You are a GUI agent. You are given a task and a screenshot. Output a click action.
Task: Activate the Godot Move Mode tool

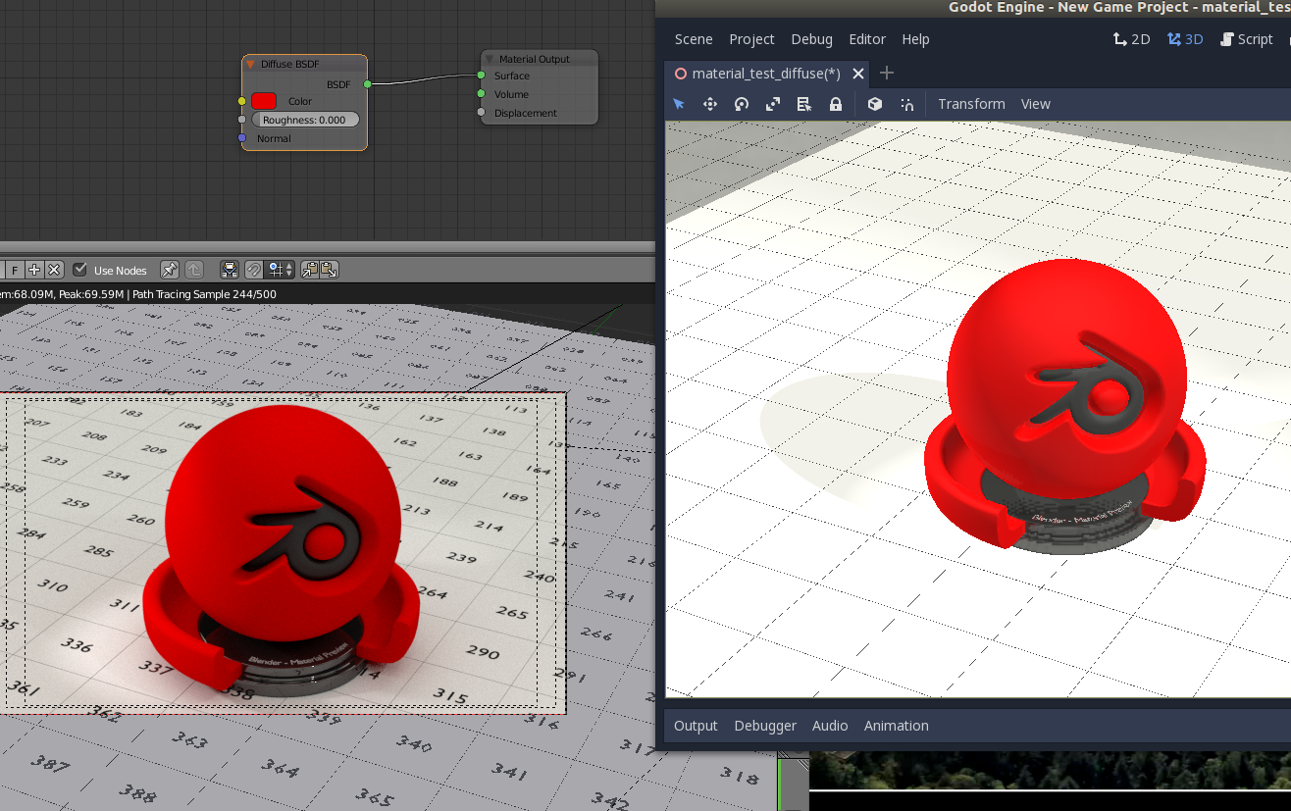tap(710, 104)
